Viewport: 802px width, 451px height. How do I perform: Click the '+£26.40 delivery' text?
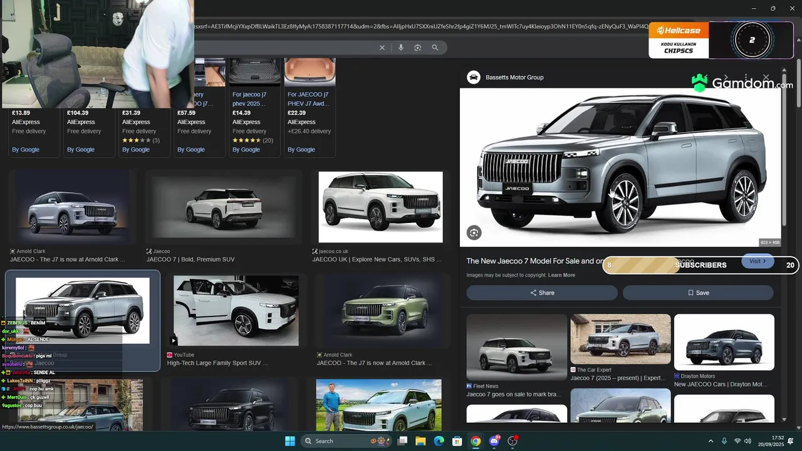309,132
